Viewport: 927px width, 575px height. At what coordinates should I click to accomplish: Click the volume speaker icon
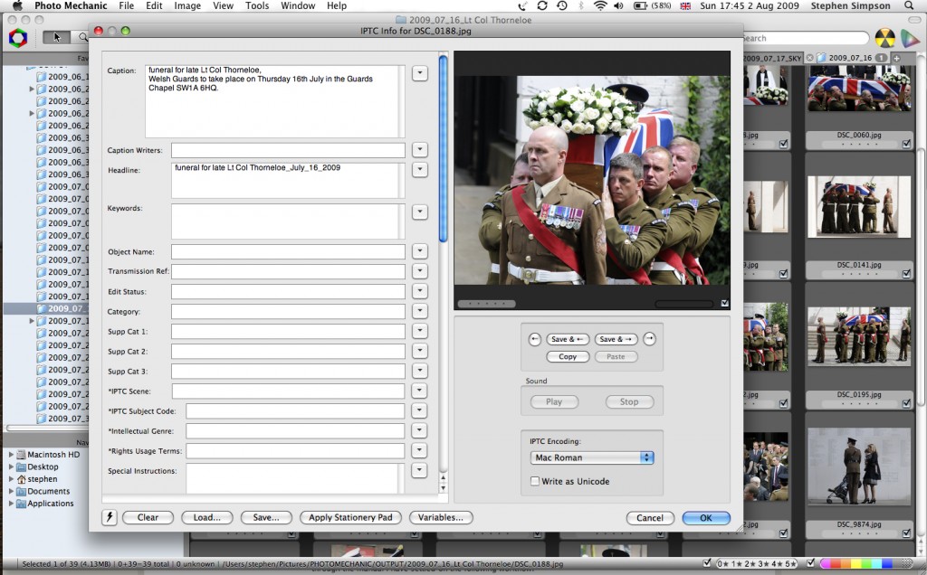(x=618, y=6)
